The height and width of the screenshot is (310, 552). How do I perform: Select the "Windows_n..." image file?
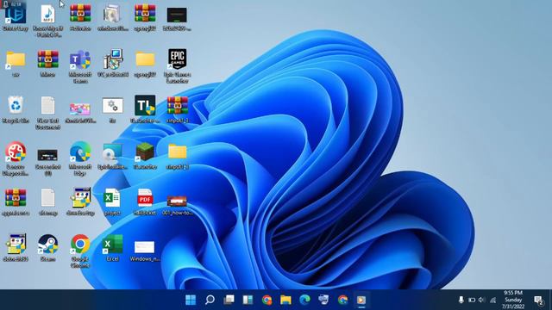click(145, 251)
